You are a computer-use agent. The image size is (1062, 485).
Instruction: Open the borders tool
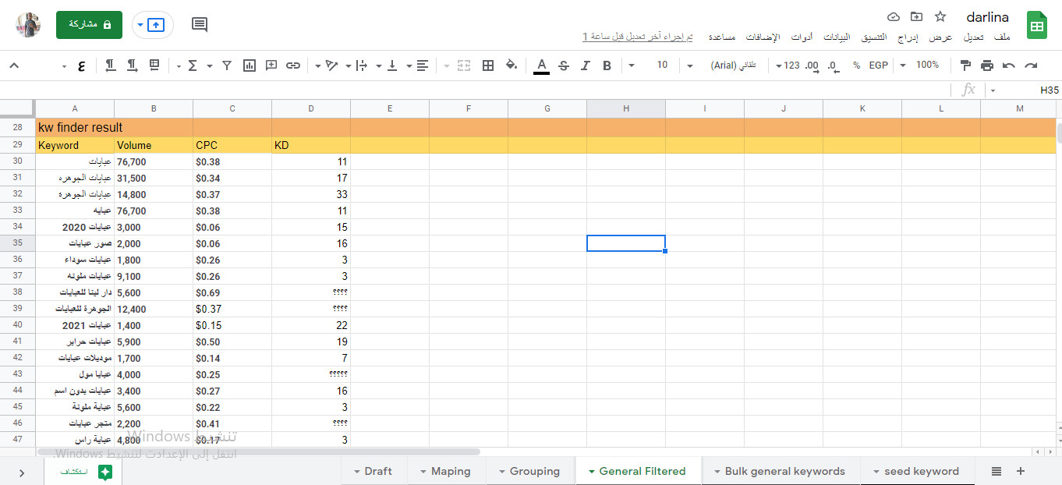coord(488,65)
